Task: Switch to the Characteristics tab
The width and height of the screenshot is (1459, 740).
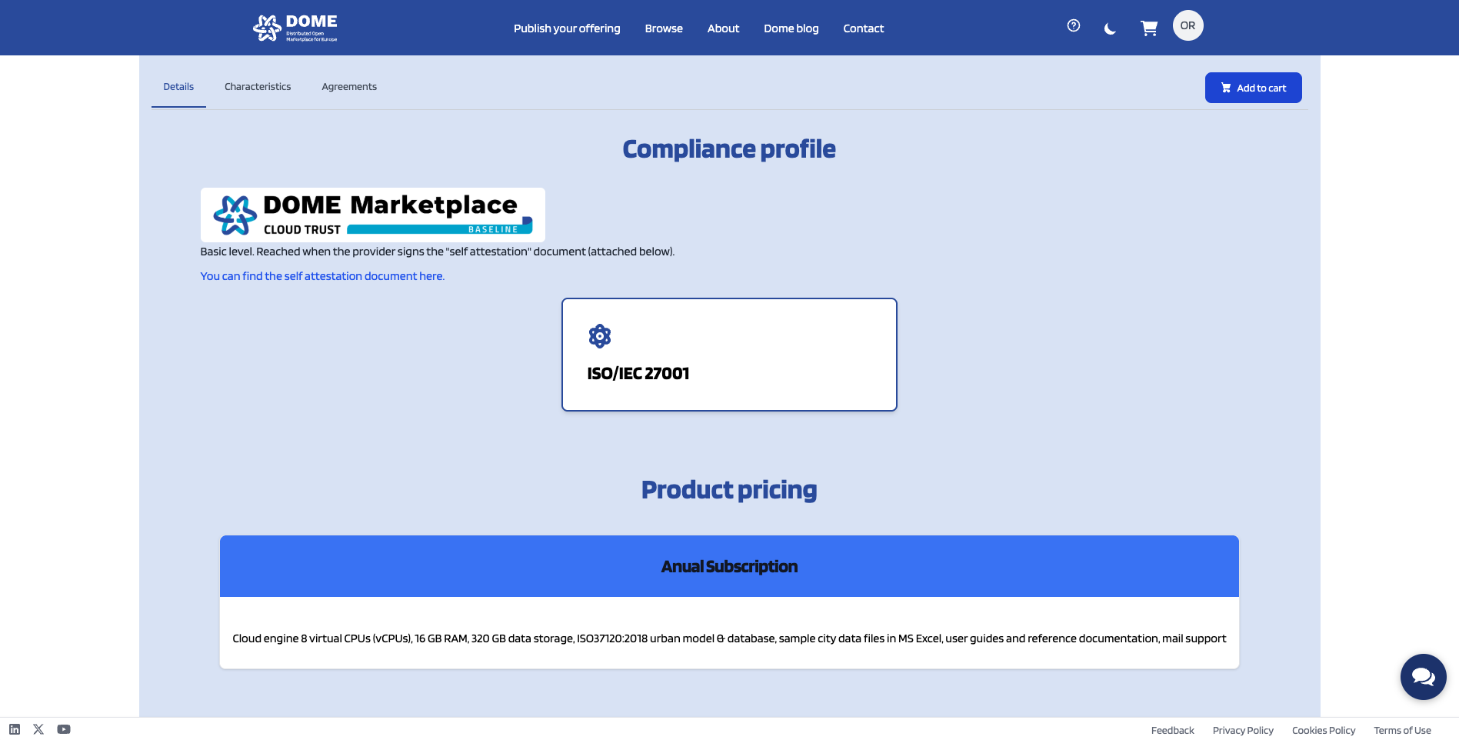Action: point(258,87)
